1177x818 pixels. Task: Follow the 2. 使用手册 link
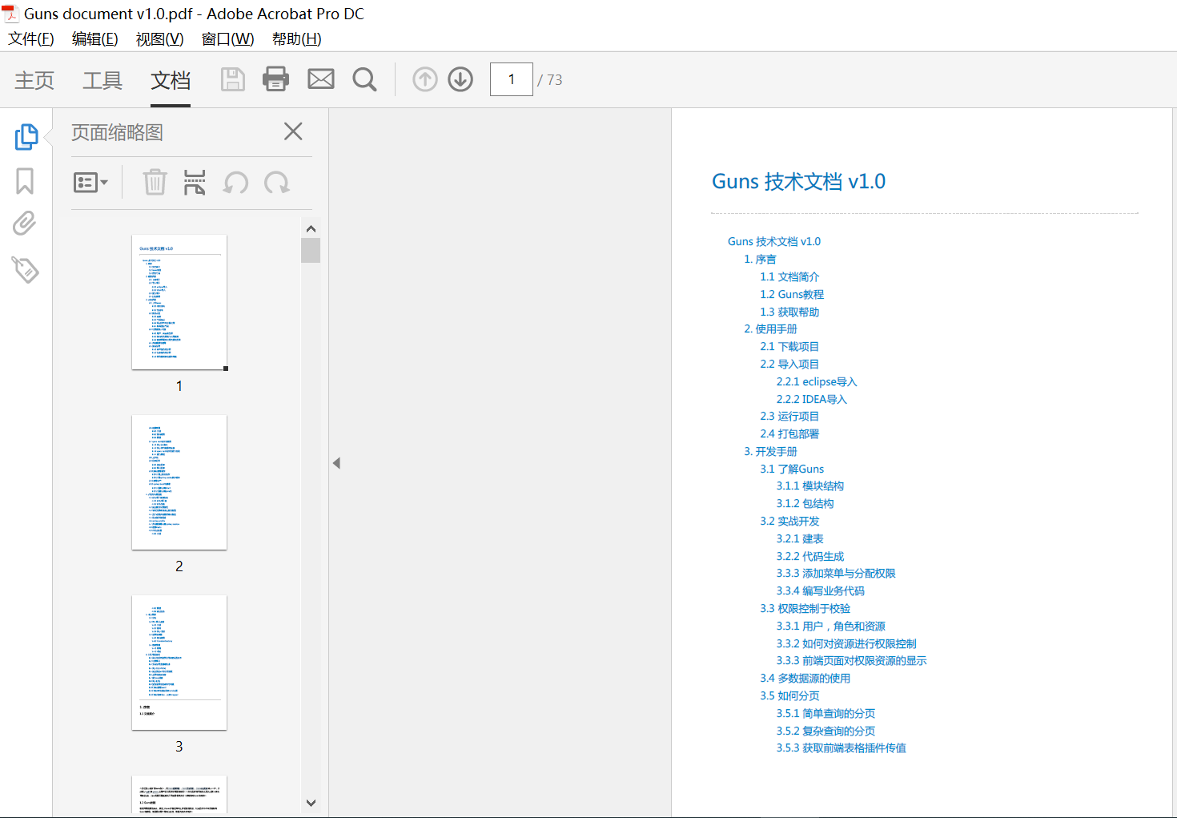tap(770, 328)
